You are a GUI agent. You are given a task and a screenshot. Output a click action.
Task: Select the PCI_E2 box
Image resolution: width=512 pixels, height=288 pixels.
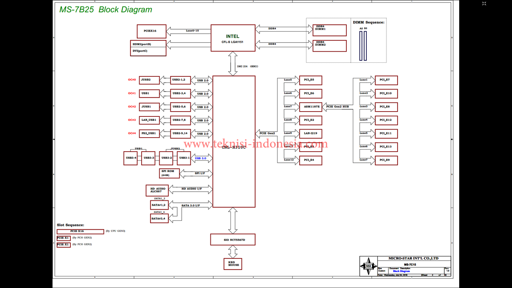coord(311,120)
